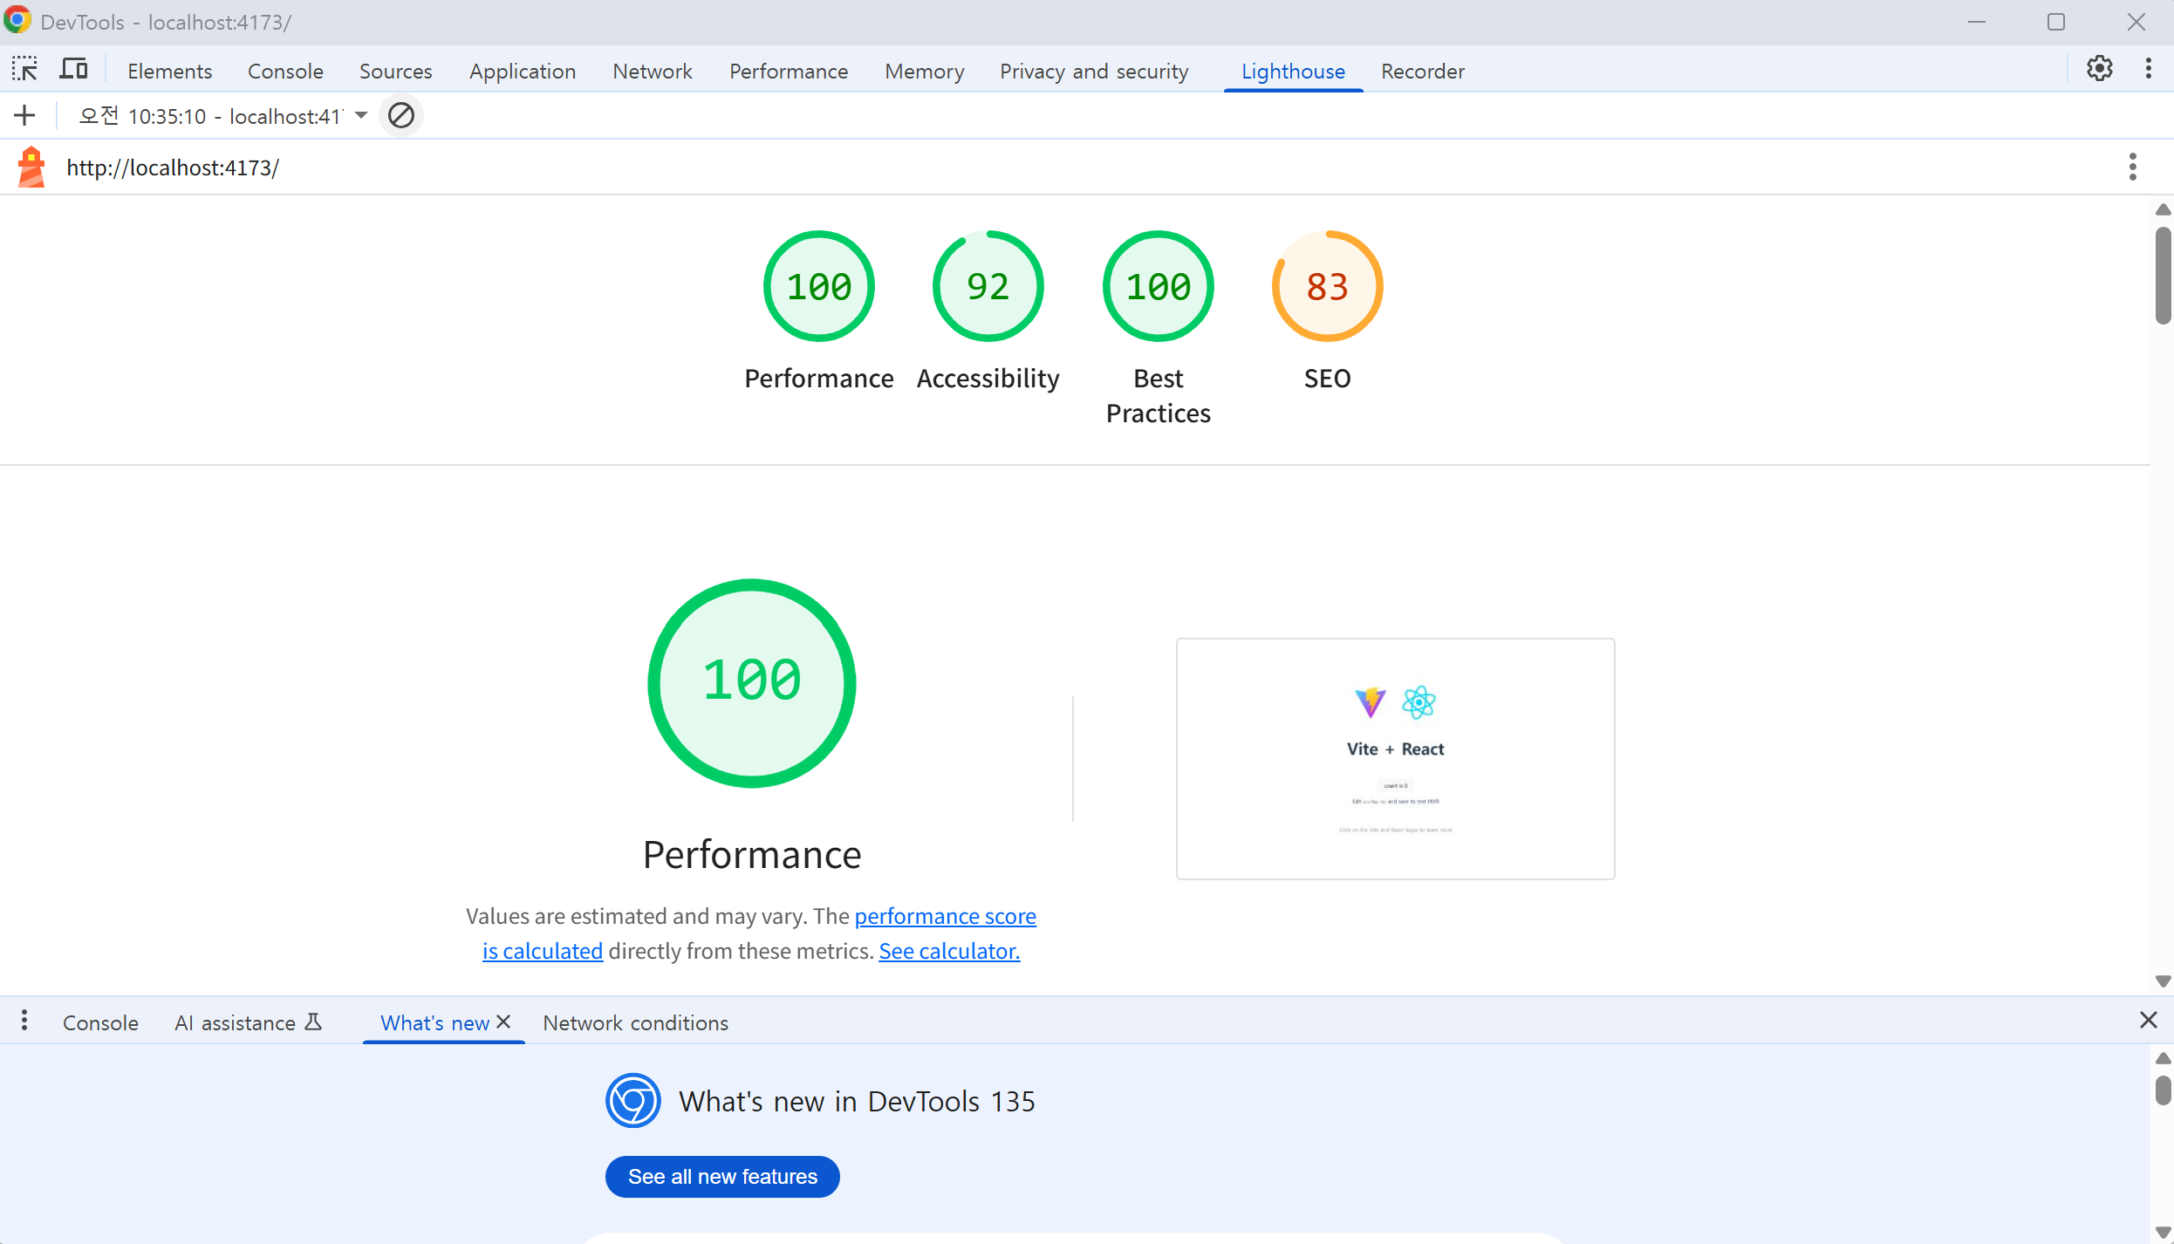Viewport: 2174px width, 1244px height.
Task: Click the Vite + React page screenshot thumbnail
Action: click(1395, 758)
